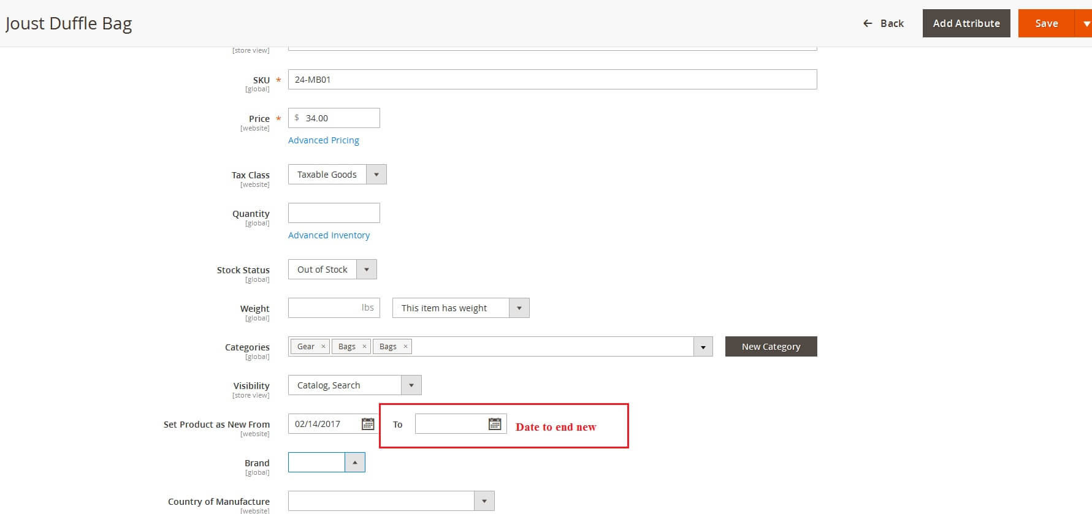Open the Advanced Pricing link
Screen dimensions: 1092x514
pos(324,140)
